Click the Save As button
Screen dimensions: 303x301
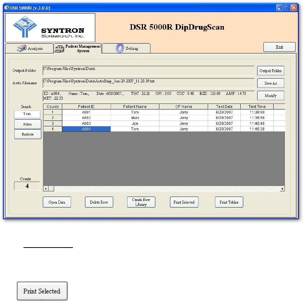270,83
